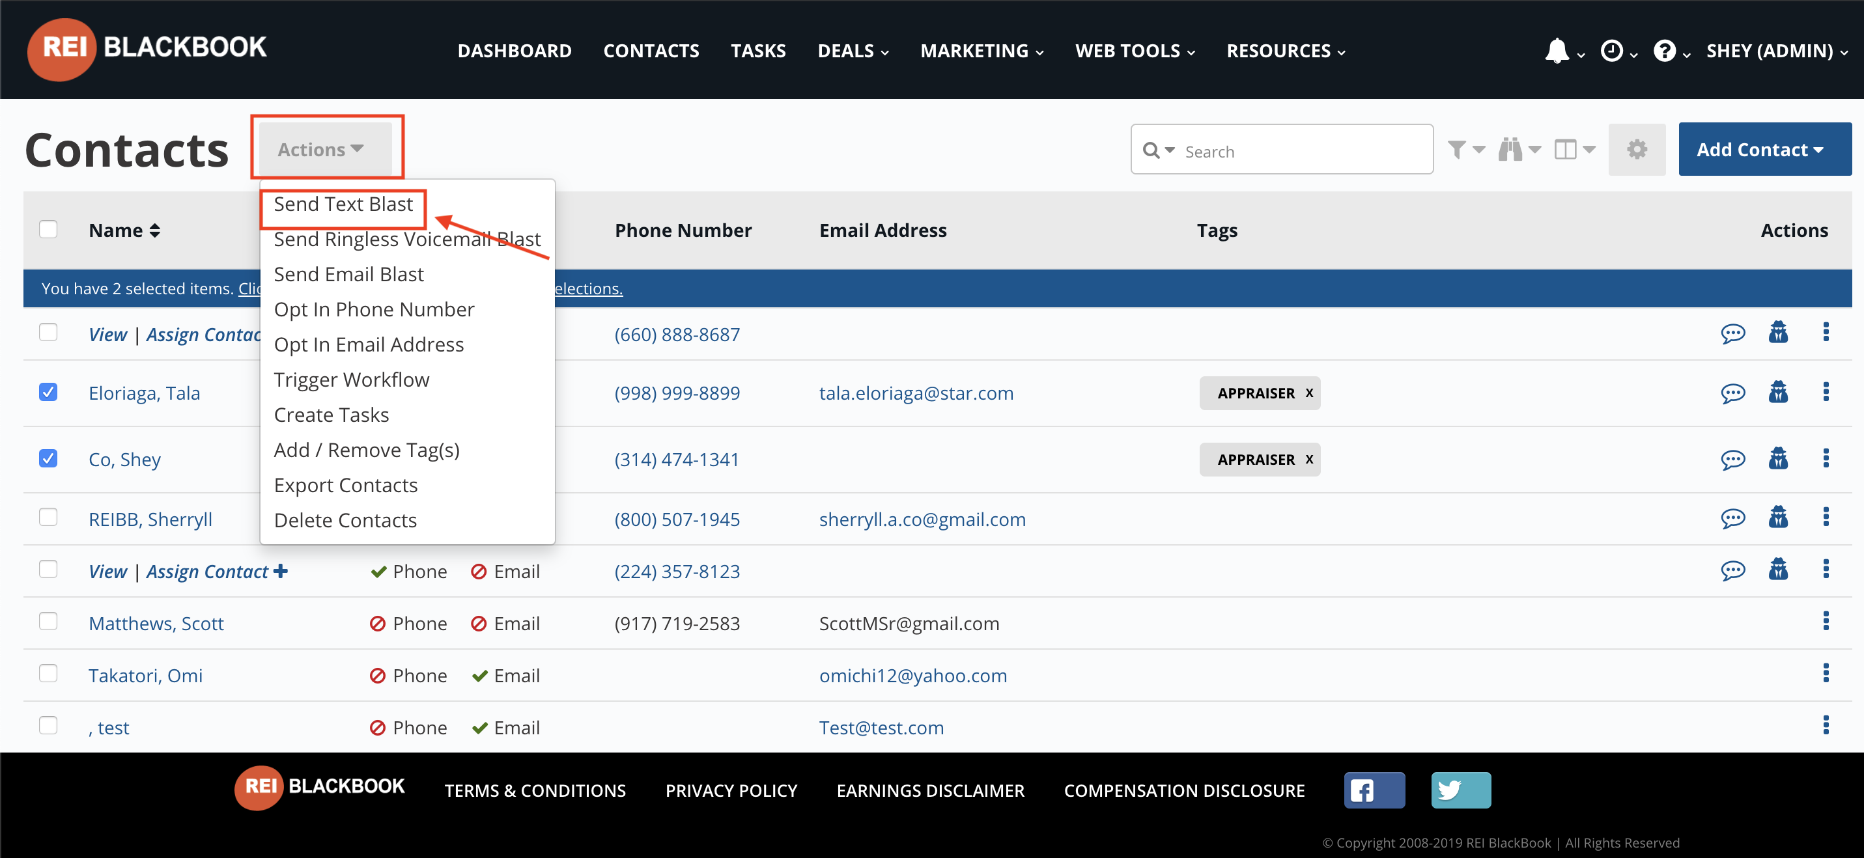This screenshot has width=1864, height=858.
Task: Open more options for (660) 888-8687 row
Action: 1825,332
